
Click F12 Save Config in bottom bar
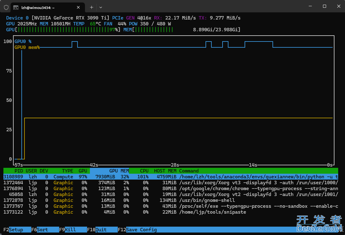pos(137,230)
